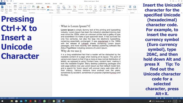Open the Symbol menu
This screenshot has height=103, width=183.
point(135,8)
